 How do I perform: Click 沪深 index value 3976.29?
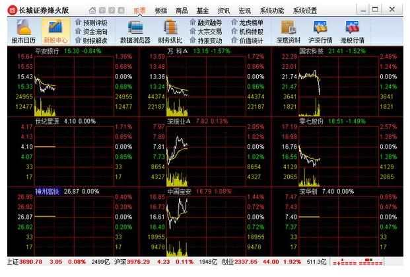pos(139,262)
